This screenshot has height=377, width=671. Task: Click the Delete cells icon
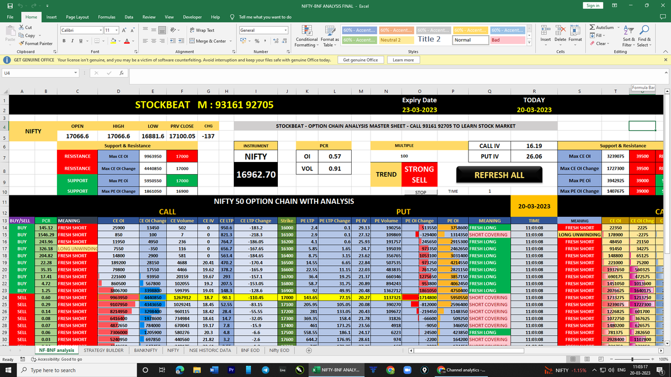tap(561, 30)
